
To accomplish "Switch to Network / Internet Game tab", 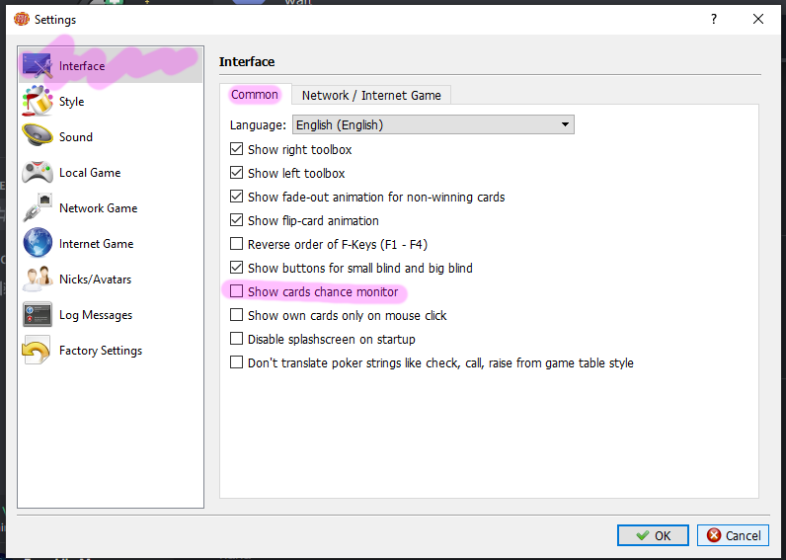I will pos(372,96).
